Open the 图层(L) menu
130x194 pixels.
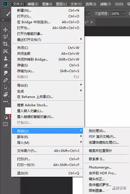61,4
